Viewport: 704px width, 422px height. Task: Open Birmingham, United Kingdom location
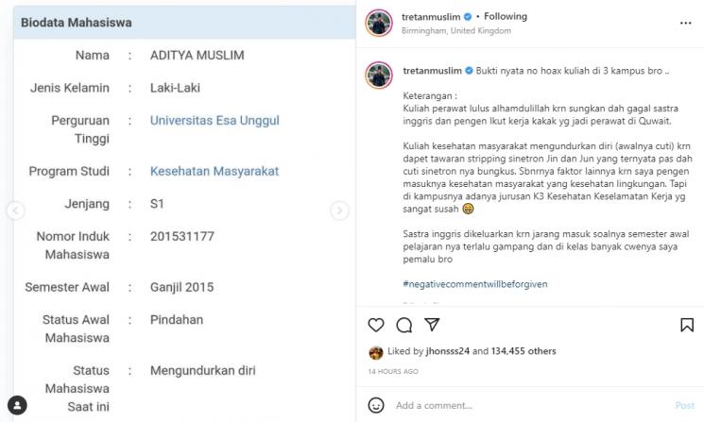456,31
